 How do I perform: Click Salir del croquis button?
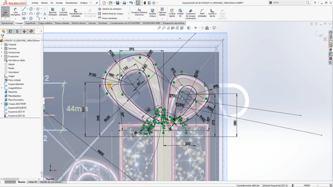coord(5,12)
